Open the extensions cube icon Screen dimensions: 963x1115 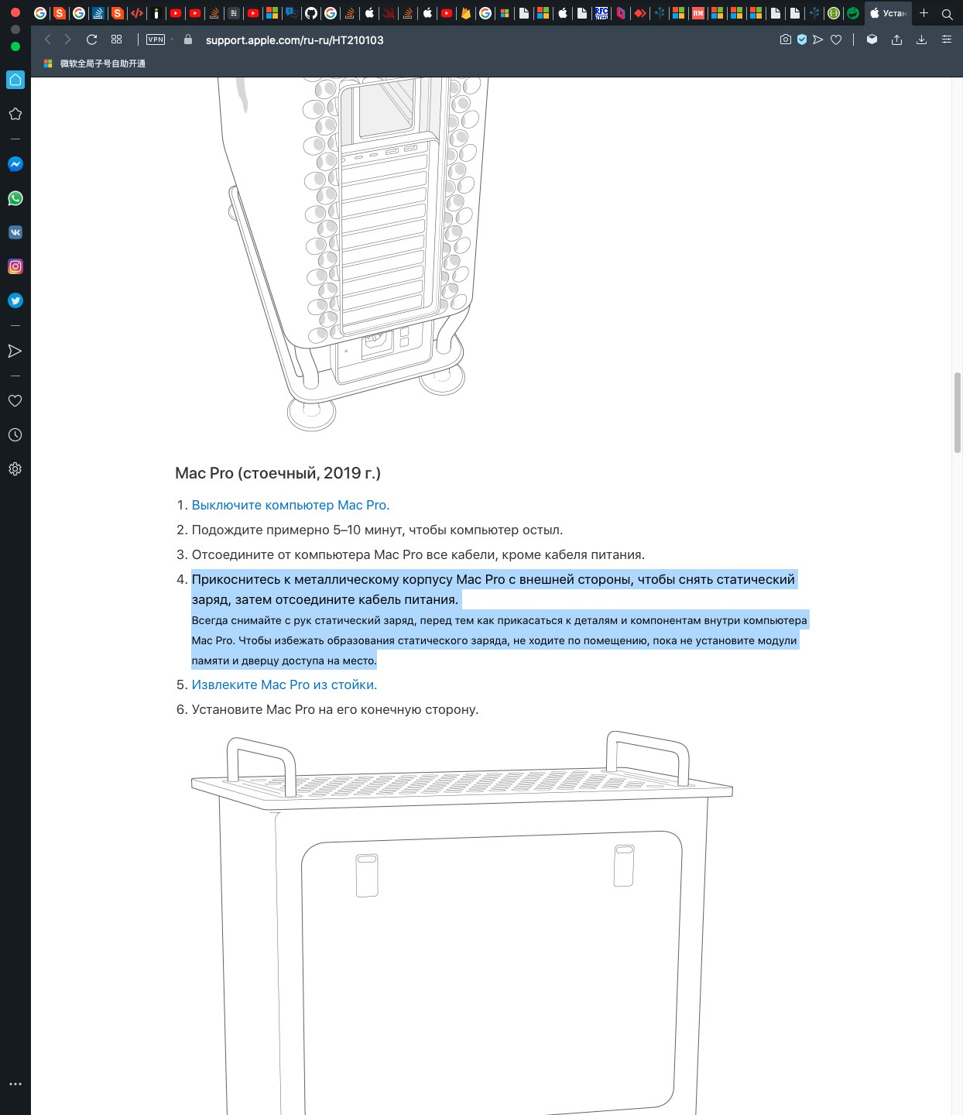click(x=872, y=39)
